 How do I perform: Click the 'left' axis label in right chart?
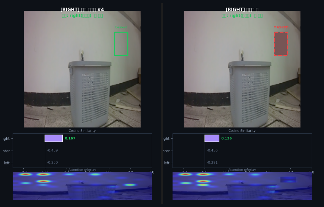tap(167, 163)
